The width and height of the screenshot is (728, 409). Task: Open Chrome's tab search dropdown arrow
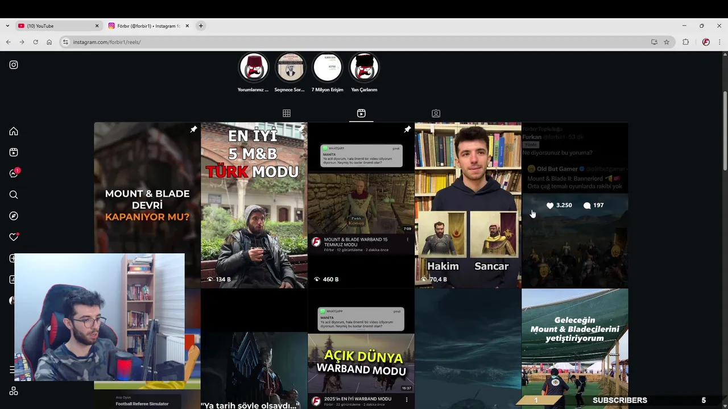(7, 26)
